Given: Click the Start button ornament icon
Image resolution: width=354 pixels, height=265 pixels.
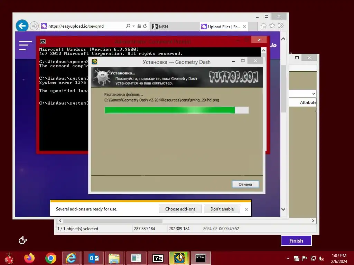Looking at the screenshot, I should 9,258.
